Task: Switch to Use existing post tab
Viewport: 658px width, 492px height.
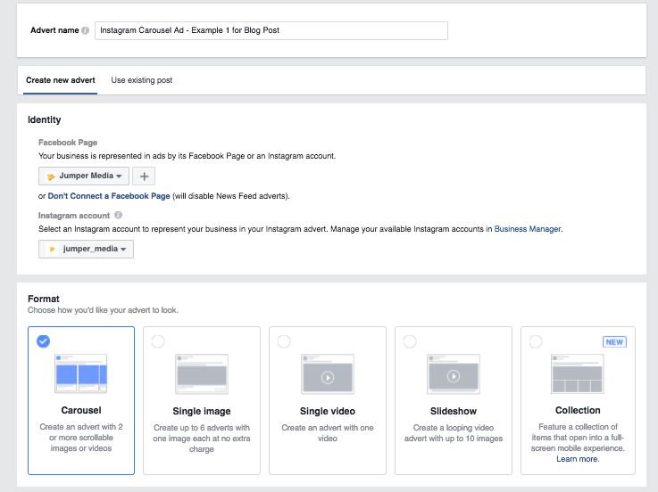Action: coord(142,80)
